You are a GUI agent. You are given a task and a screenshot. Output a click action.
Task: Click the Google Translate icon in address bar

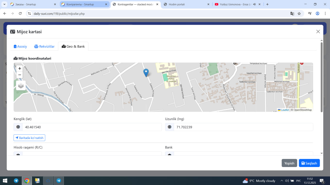coord(292,14)
